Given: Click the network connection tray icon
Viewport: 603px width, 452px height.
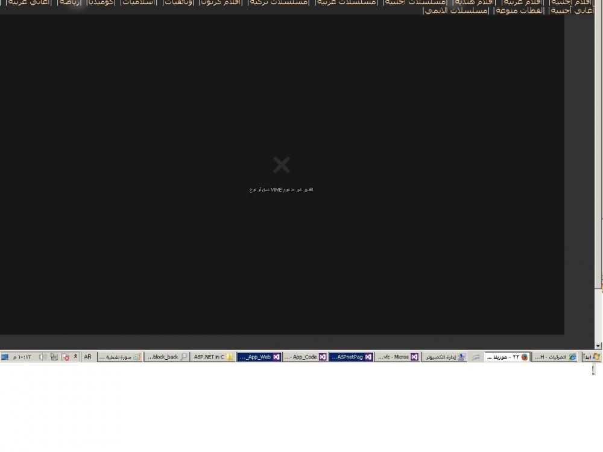Looking at the screenshot, I should [54, 357].
